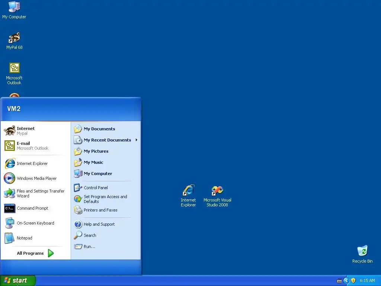Open E-mail Microsoft Outlook in Start menu
The height and width of the screenshot is (286, 381).
(35, 146)
